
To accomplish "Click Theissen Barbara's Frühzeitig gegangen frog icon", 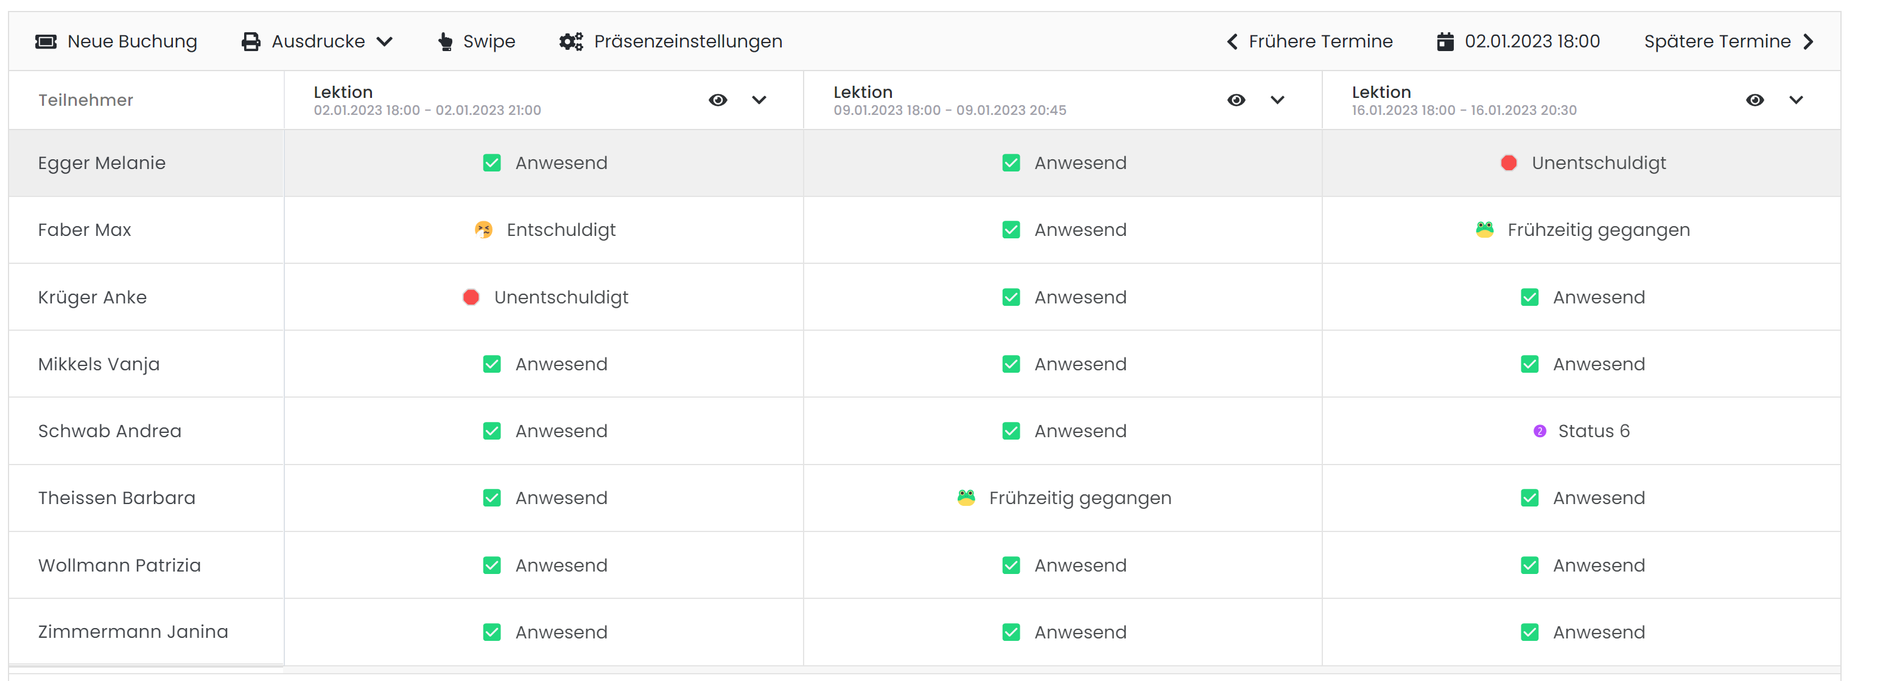I will tap(966, 498).
